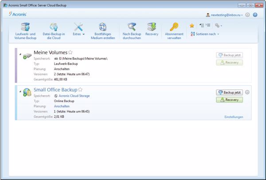
Task: Click the gold favorites star in toolbar
Action: [192, 26]
